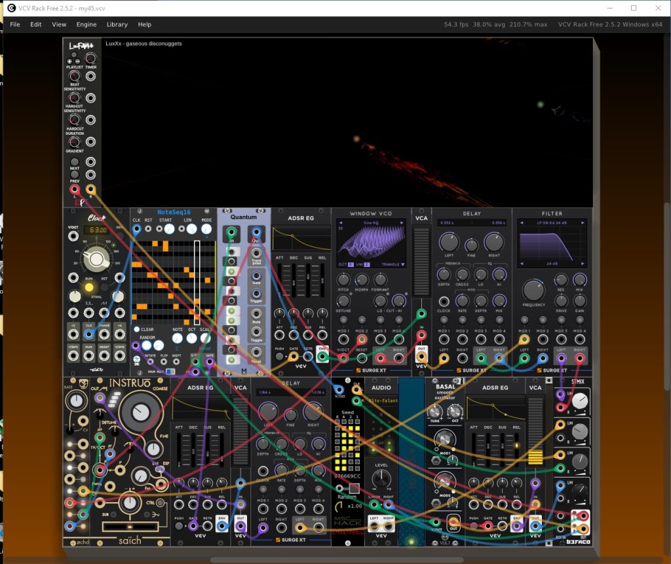671x564 pixels.
Task: Select next filter type in FILTER display
Action: [x=583, y=222]
